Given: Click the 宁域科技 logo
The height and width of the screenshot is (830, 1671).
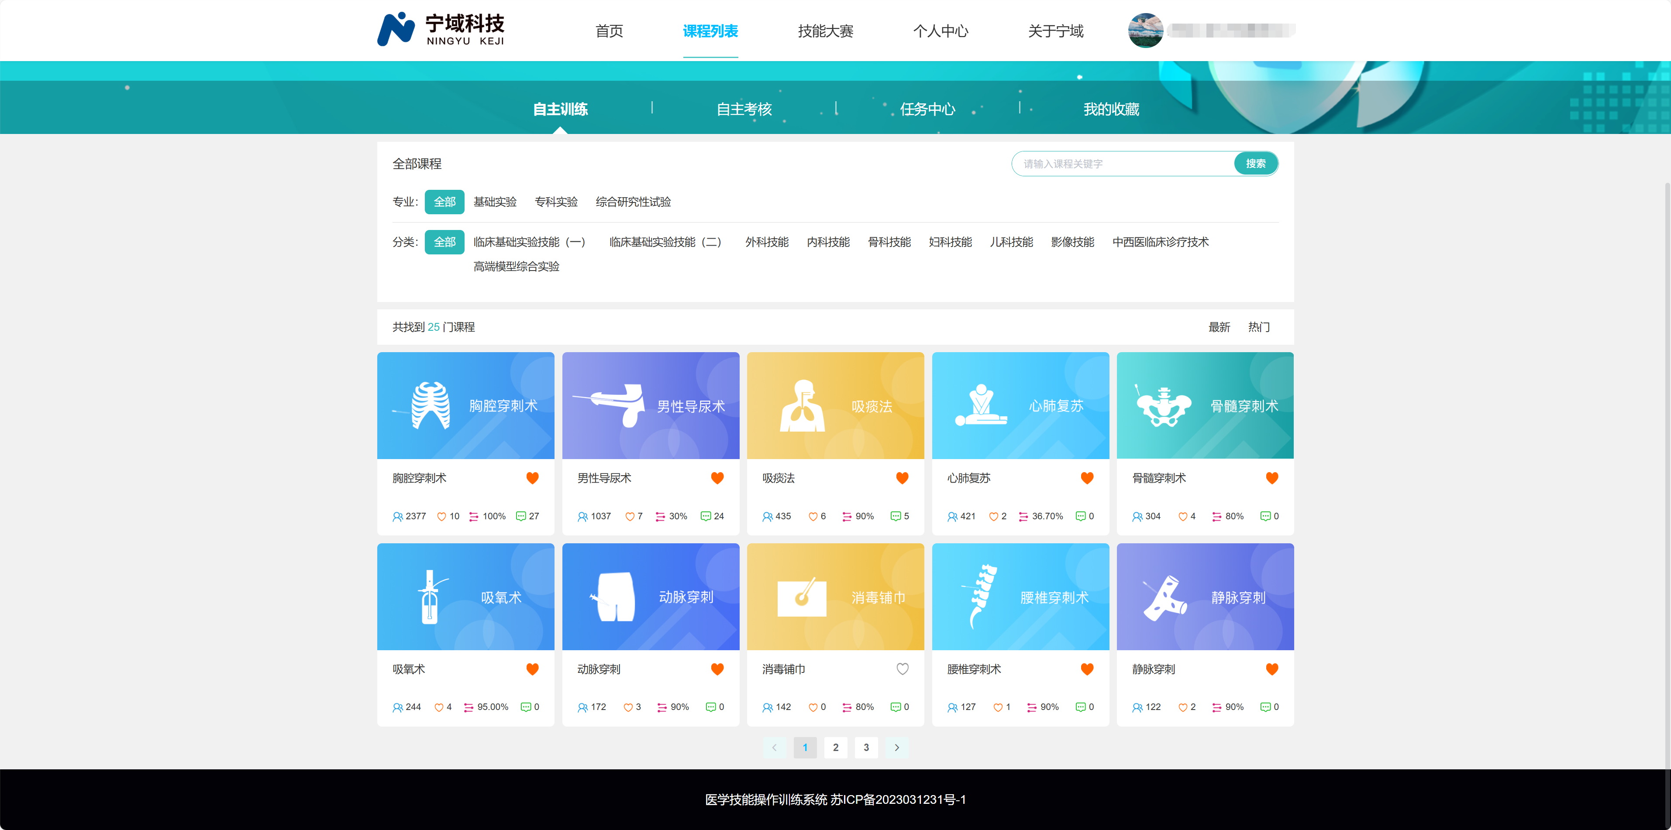Looking at the screenshot, I should [442, 29].
